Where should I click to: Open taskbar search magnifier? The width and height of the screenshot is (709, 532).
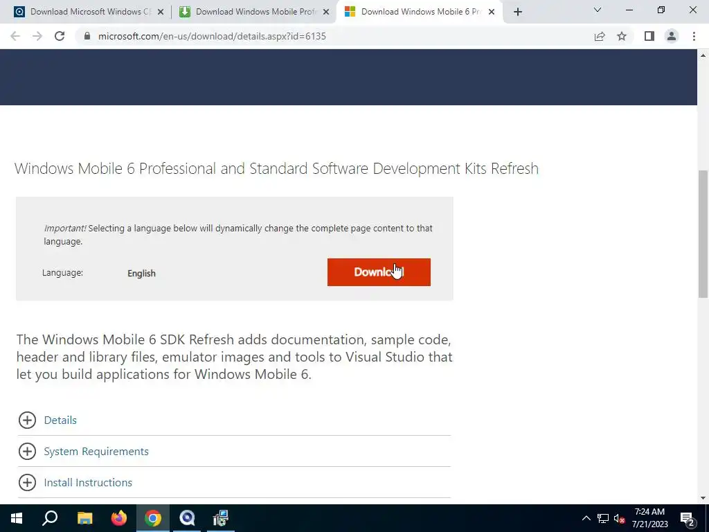pyautogui.click(x=50, y=518)
